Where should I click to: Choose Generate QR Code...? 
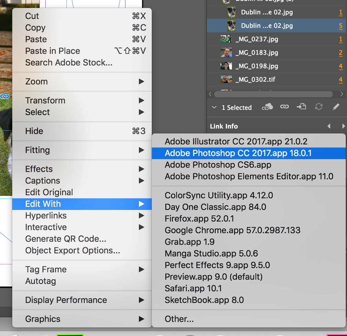(82, 239)
